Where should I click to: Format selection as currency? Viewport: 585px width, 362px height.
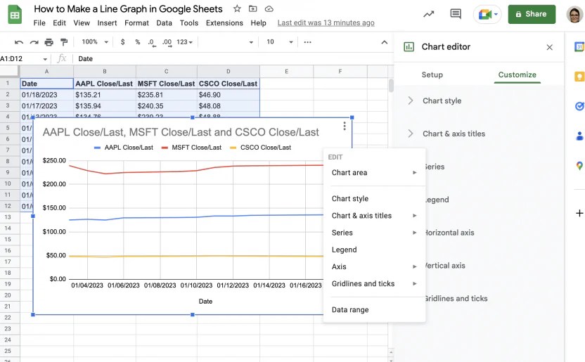(123, 42)
